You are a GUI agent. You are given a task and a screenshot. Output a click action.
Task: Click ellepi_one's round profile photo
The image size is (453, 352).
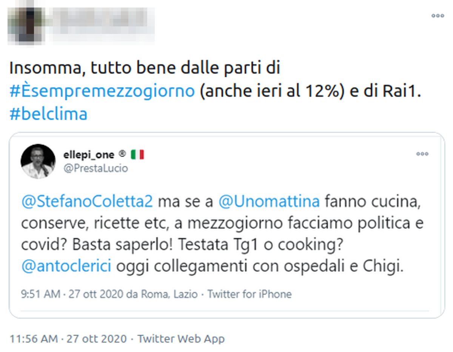coord(38,161)
